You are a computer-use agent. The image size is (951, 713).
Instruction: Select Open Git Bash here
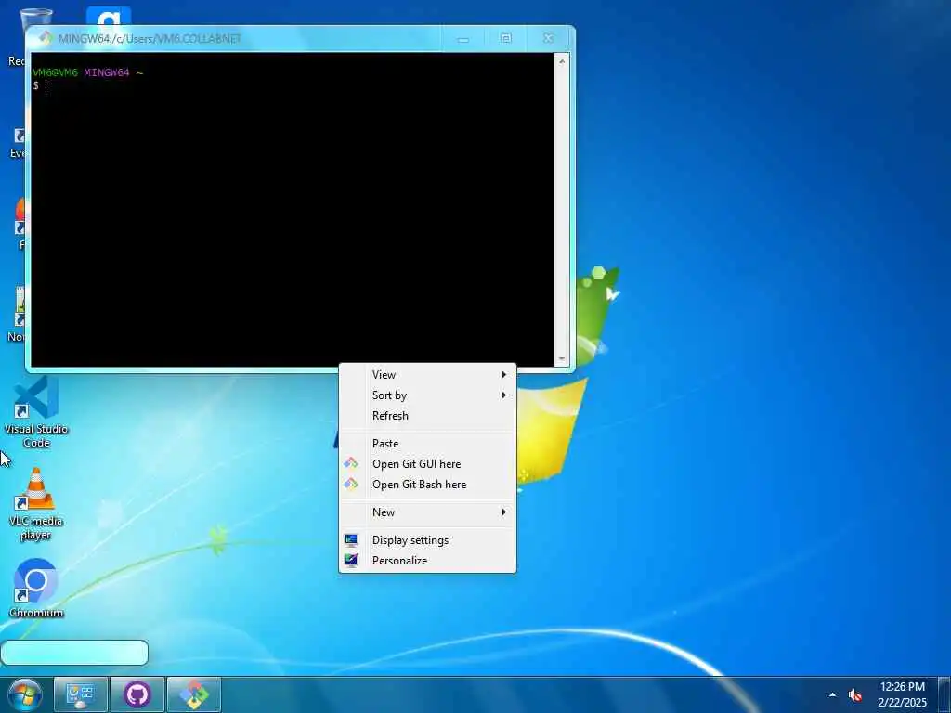point(427,485)
